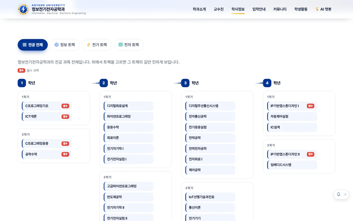Open the 학과소개 menu

click(x=199, y=9)
